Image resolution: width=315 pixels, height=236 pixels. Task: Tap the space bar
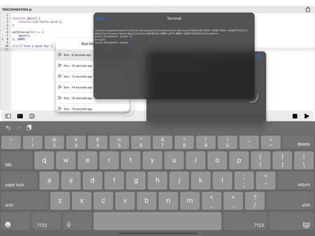157,221
